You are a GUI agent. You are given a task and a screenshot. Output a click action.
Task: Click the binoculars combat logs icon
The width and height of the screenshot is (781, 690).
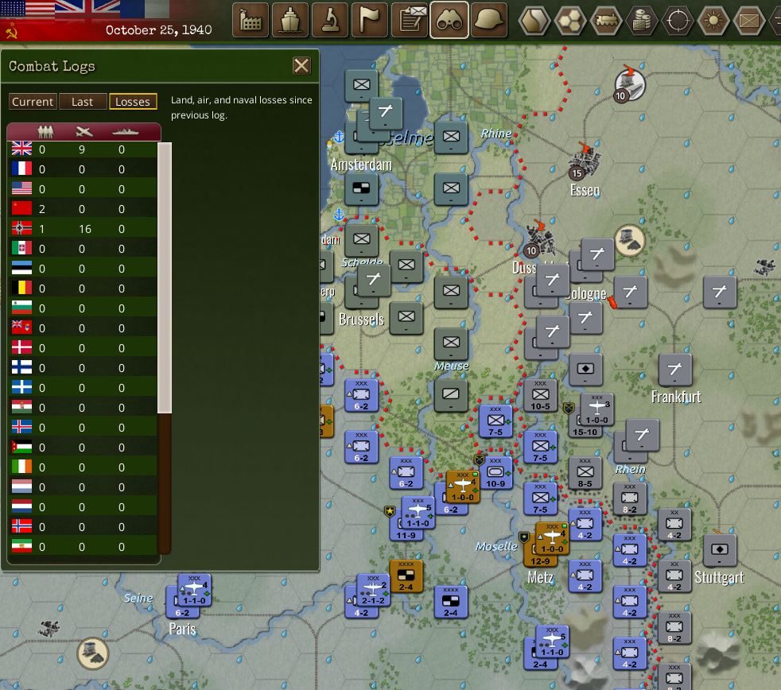[x=449, y=21]
